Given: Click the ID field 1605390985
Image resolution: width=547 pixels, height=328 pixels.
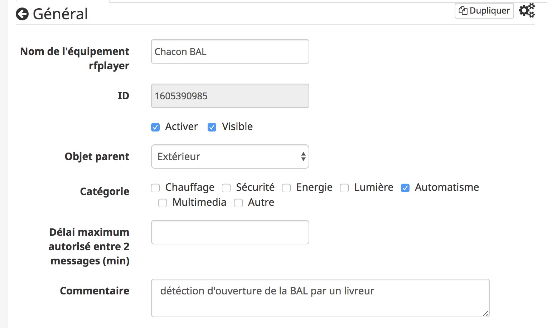Looking at the screenshot, I should coord(230,96).
